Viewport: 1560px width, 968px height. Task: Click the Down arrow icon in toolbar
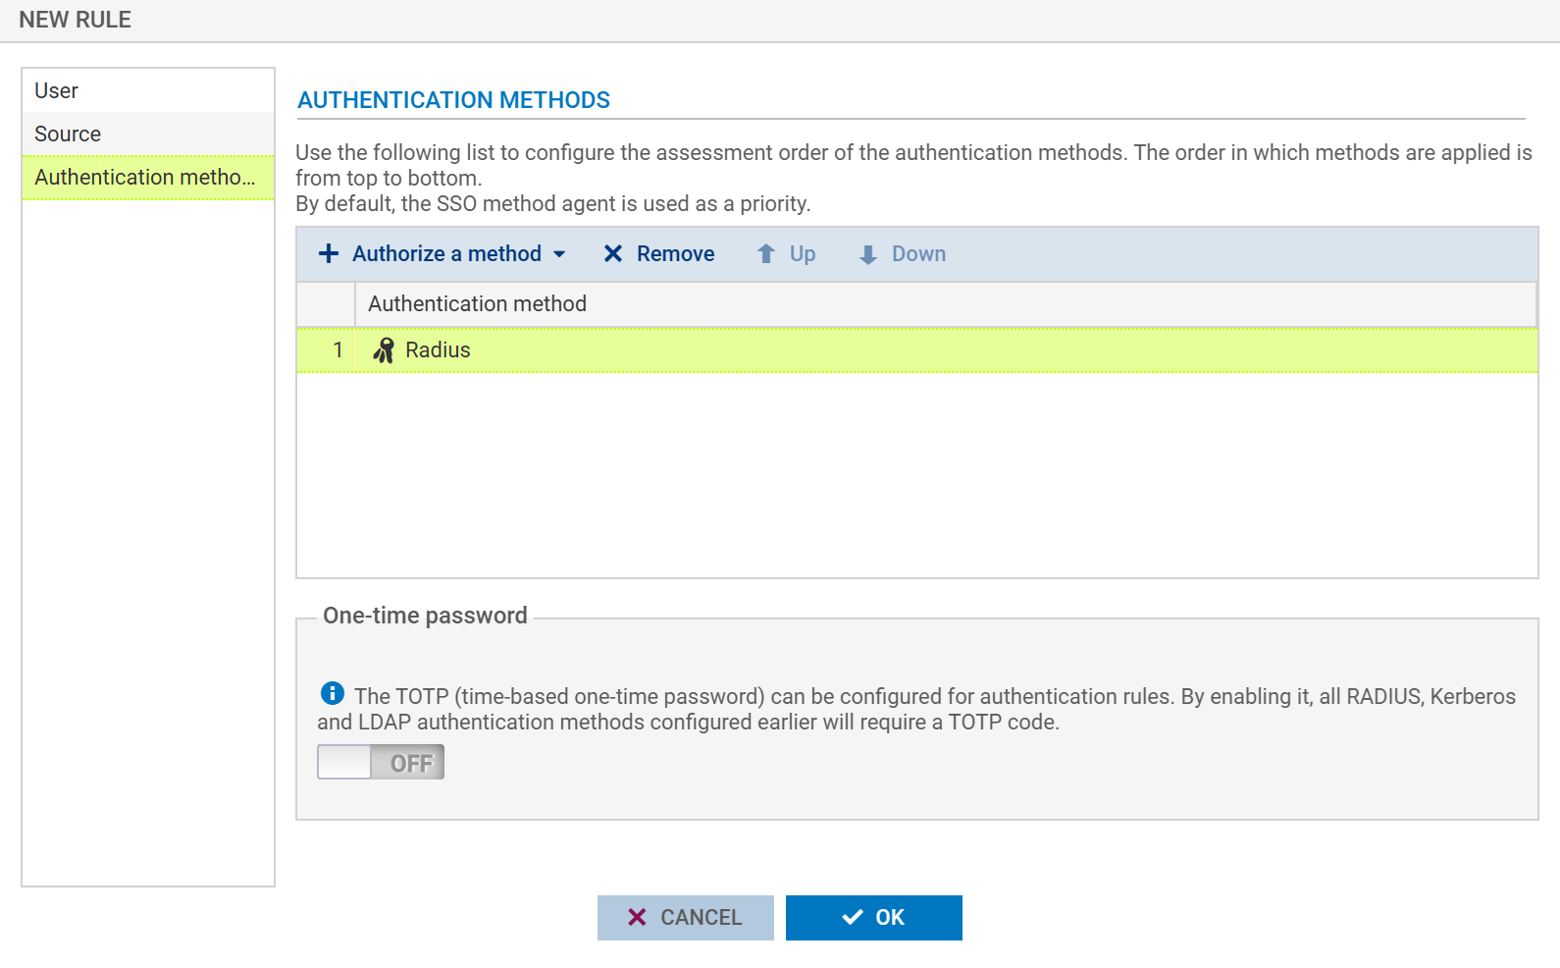pyautogui.click(x=867, y=255)
